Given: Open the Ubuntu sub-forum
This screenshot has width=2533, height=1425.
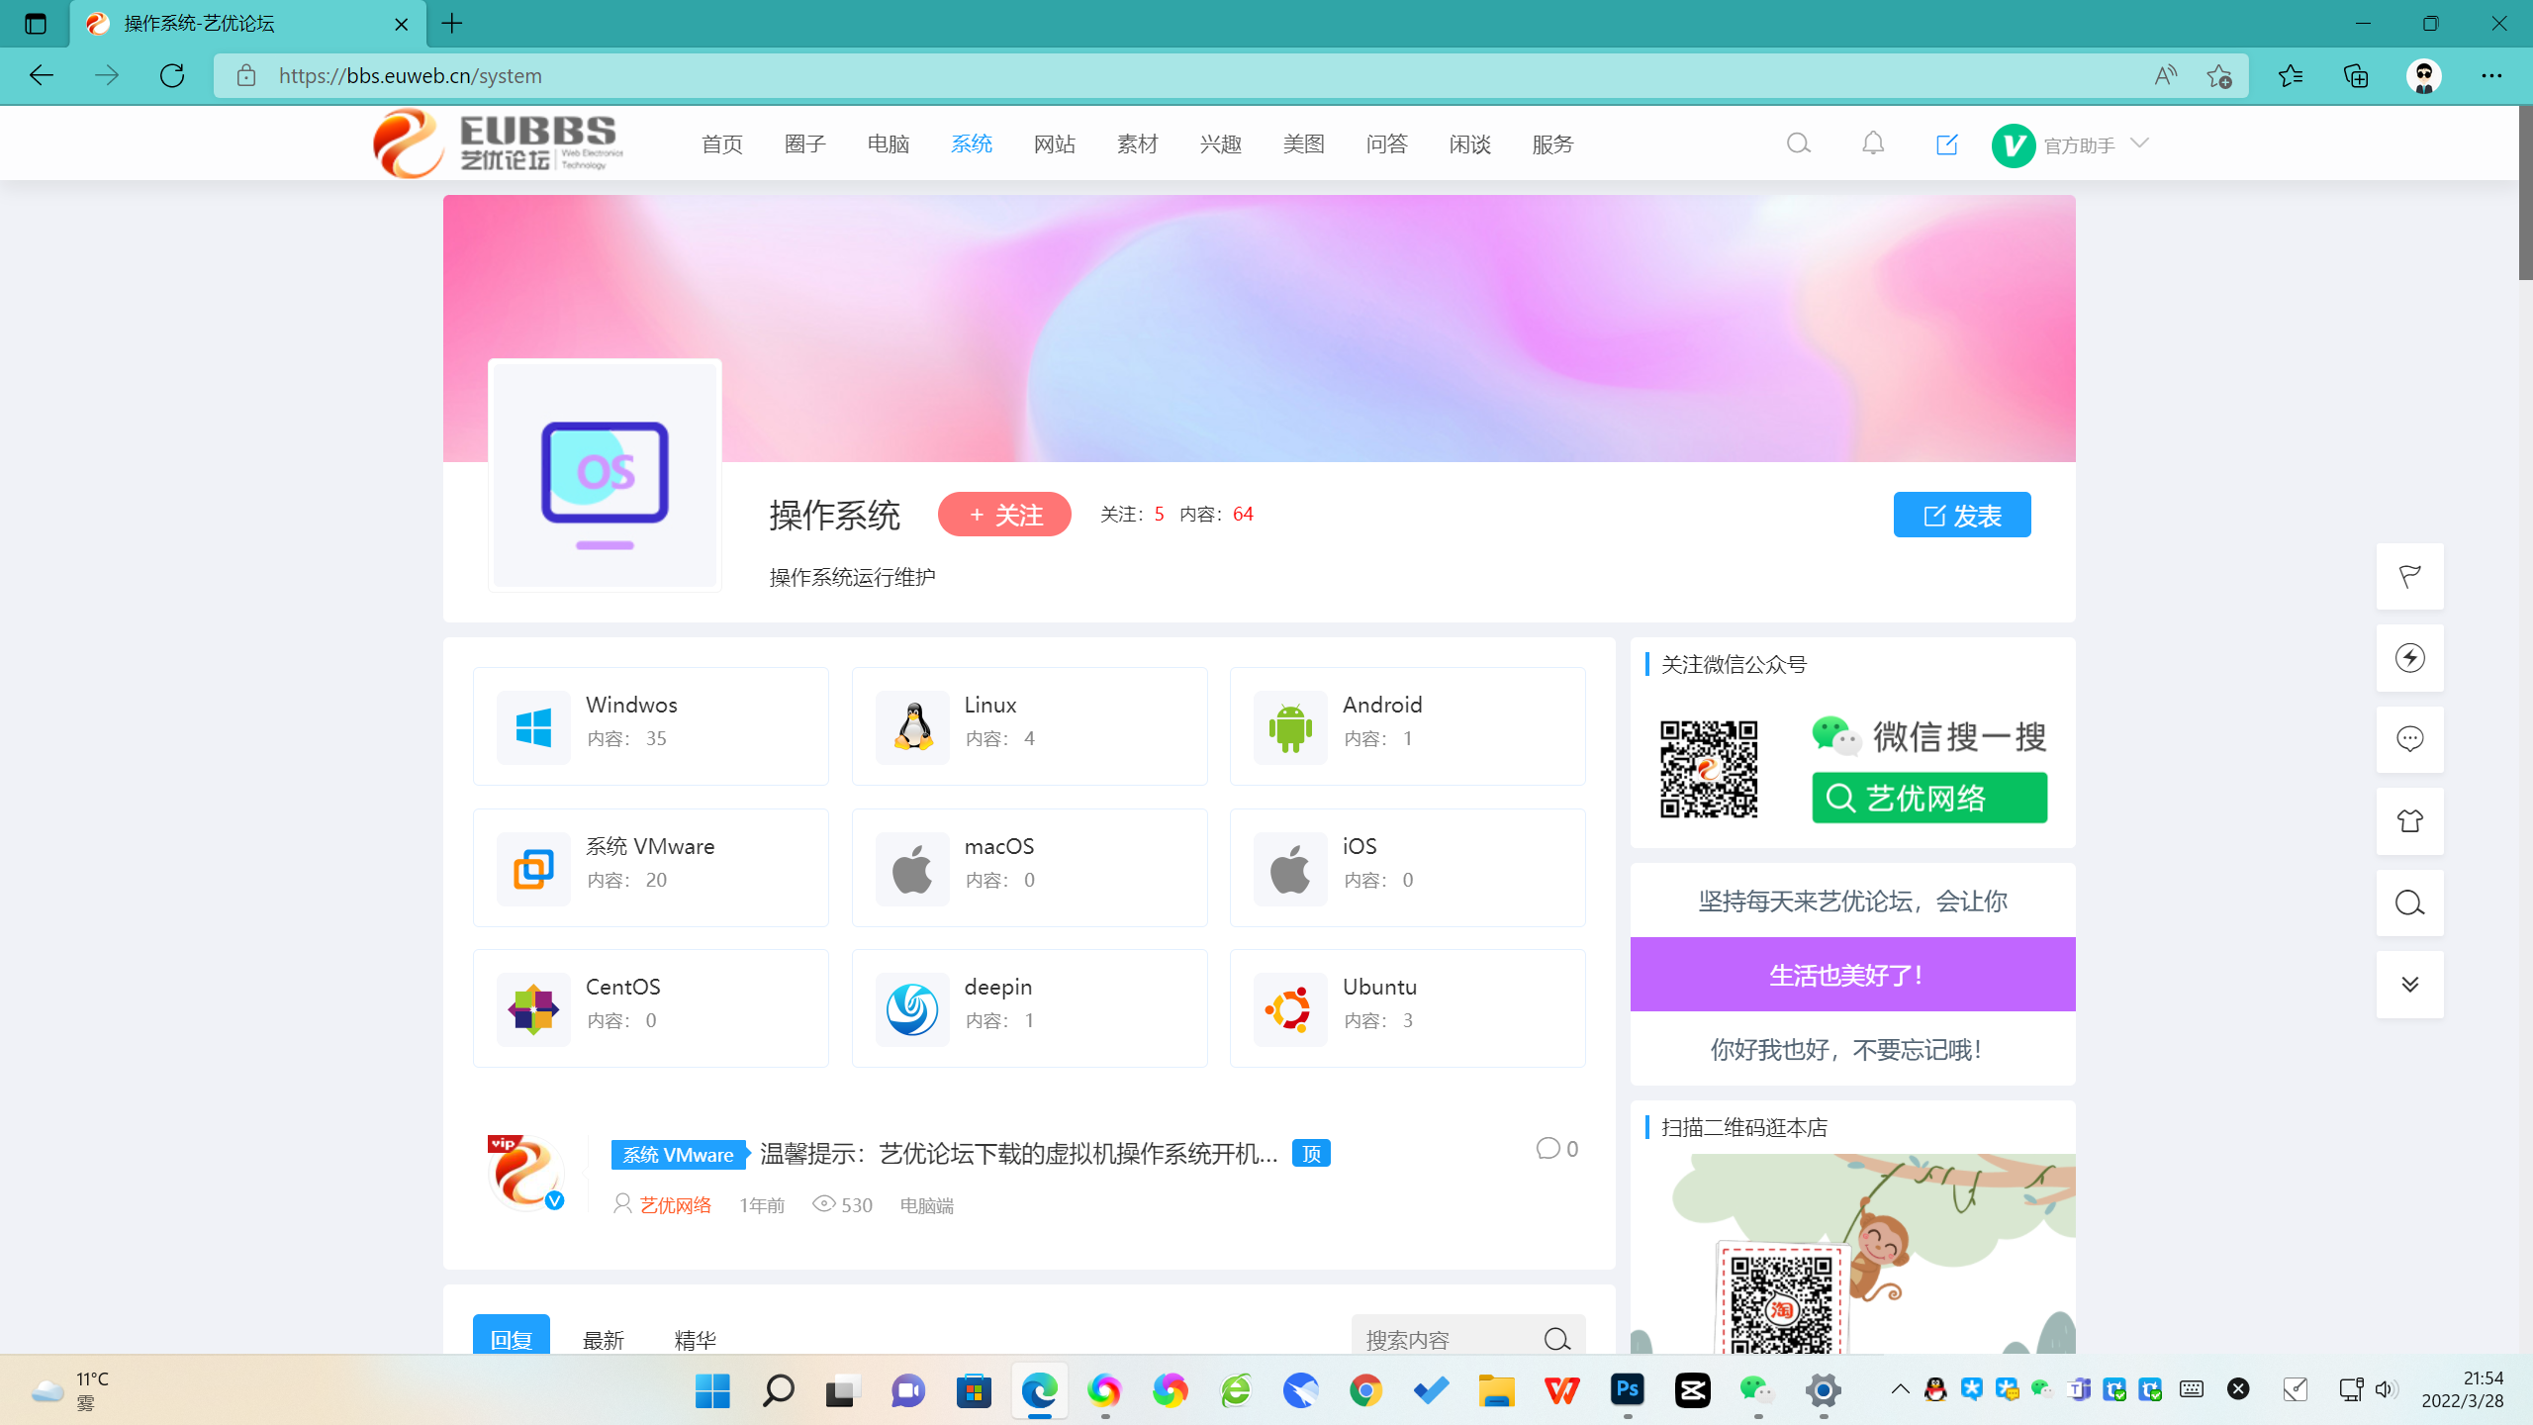Looking at the screenshot, I should (x=1408, y=1008).
